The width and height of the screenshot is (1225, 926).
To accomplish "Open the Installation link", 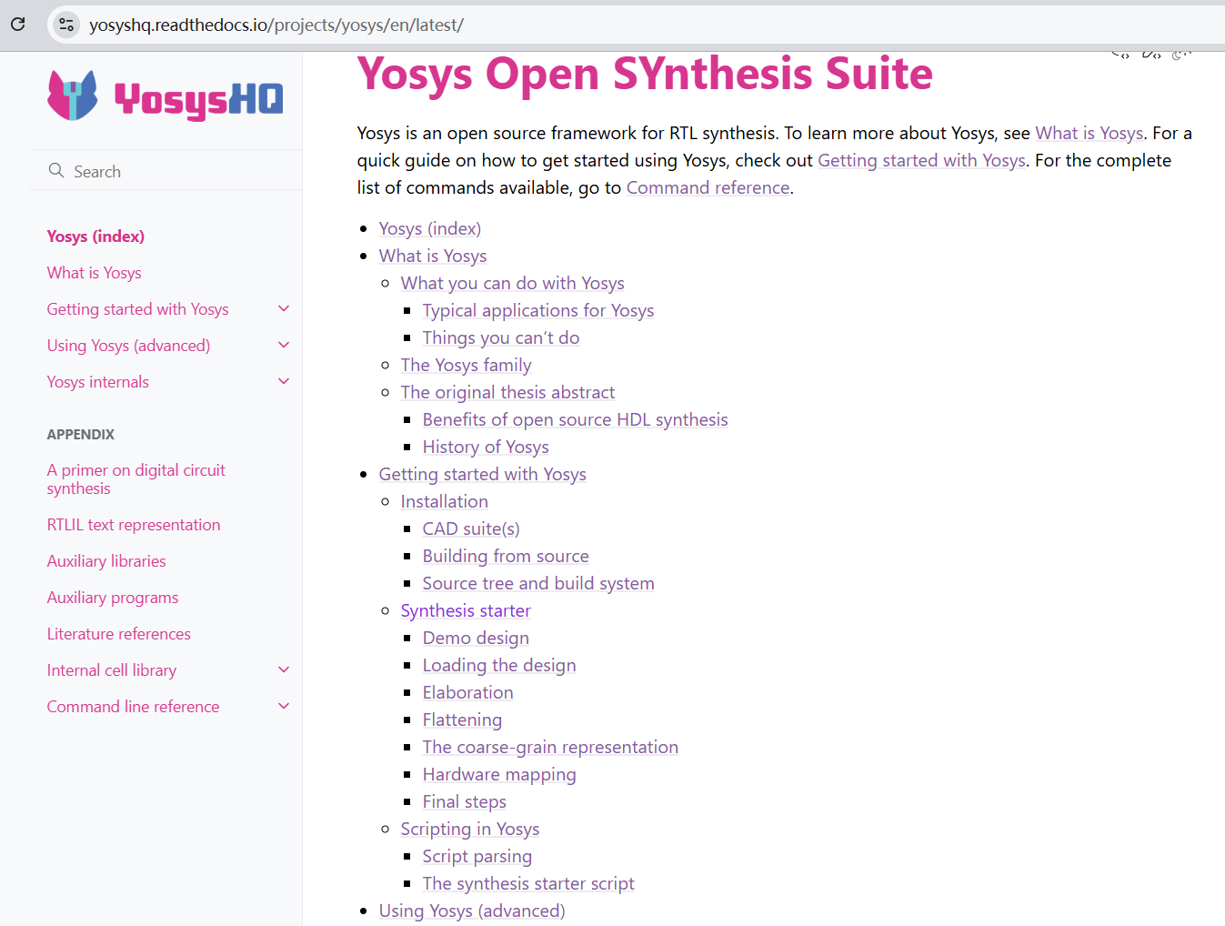I will (444, 501).
